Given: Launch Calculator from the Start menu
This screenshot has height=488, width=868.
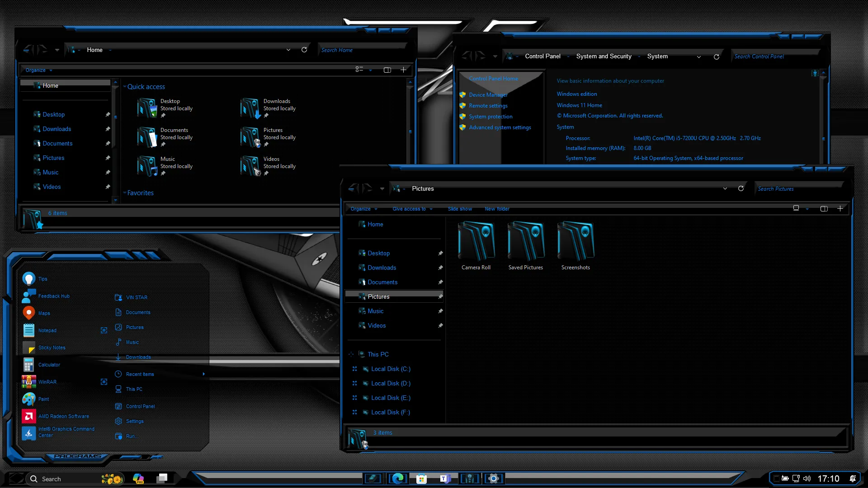Looking at the screenshot, I should pos(49,365).
